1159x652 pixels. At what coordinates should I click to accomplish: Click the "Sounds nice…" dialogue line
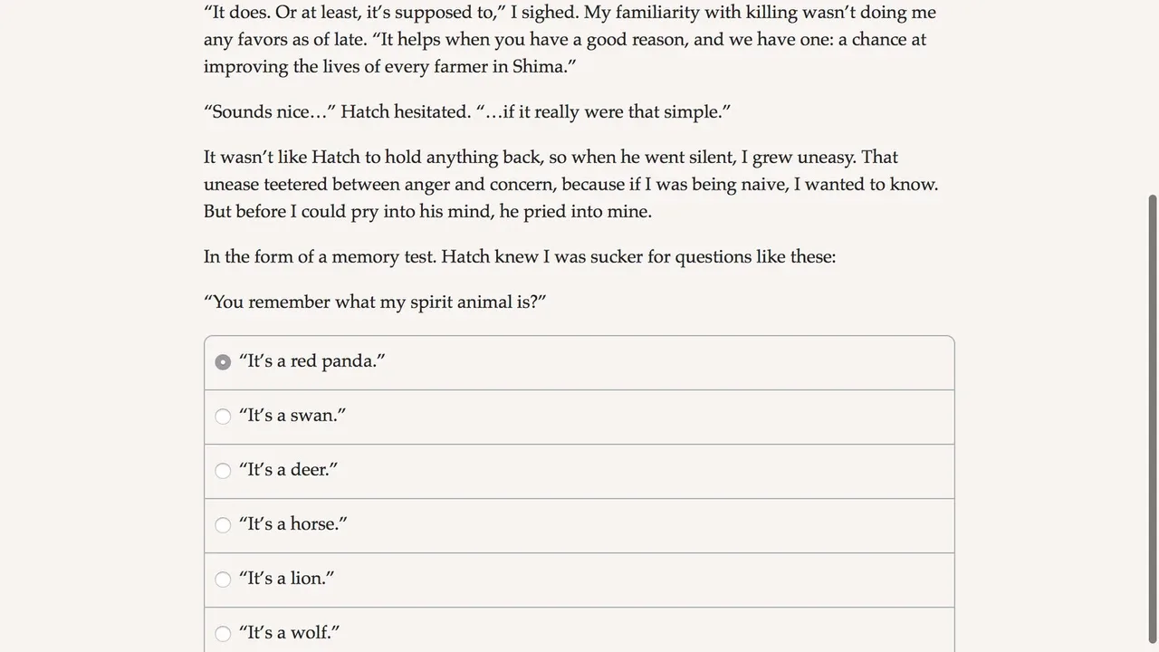click(467, 111)
